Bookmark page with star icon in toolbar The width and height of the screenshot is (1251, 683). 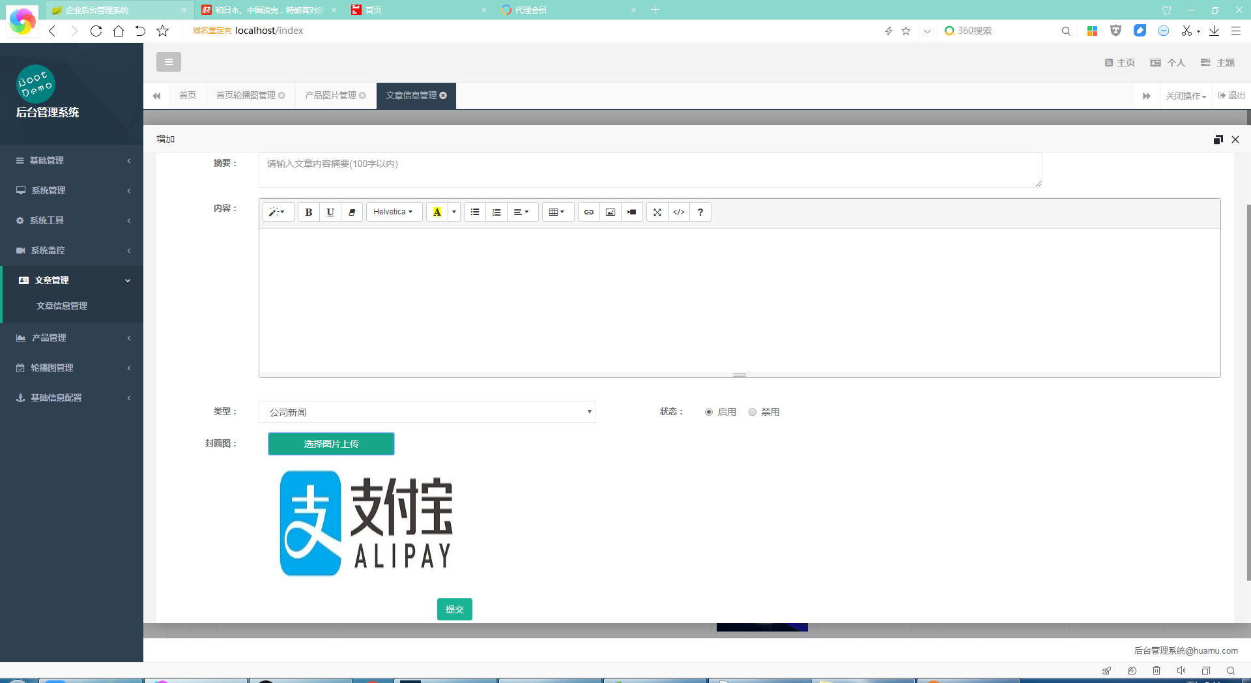[163, 31]
